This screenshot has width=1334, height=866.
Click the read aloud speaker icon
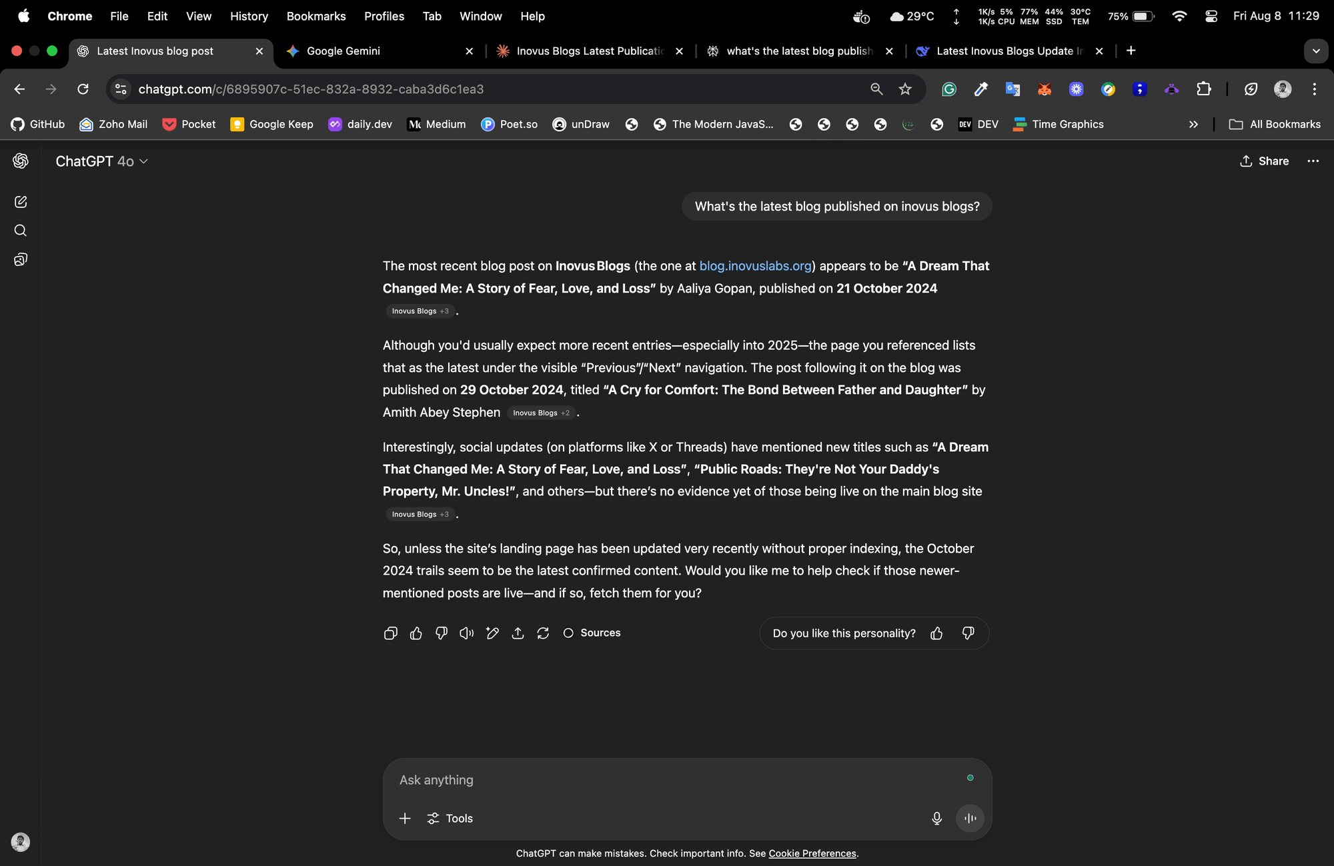[467, 633]
